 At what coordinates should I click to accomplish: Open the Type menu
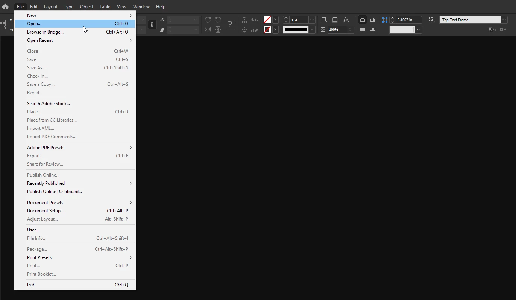68,6
